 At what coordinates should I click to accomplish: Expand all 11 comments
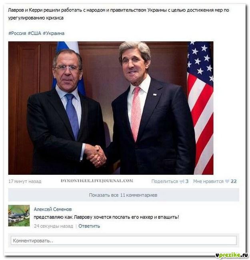(124, 195)
